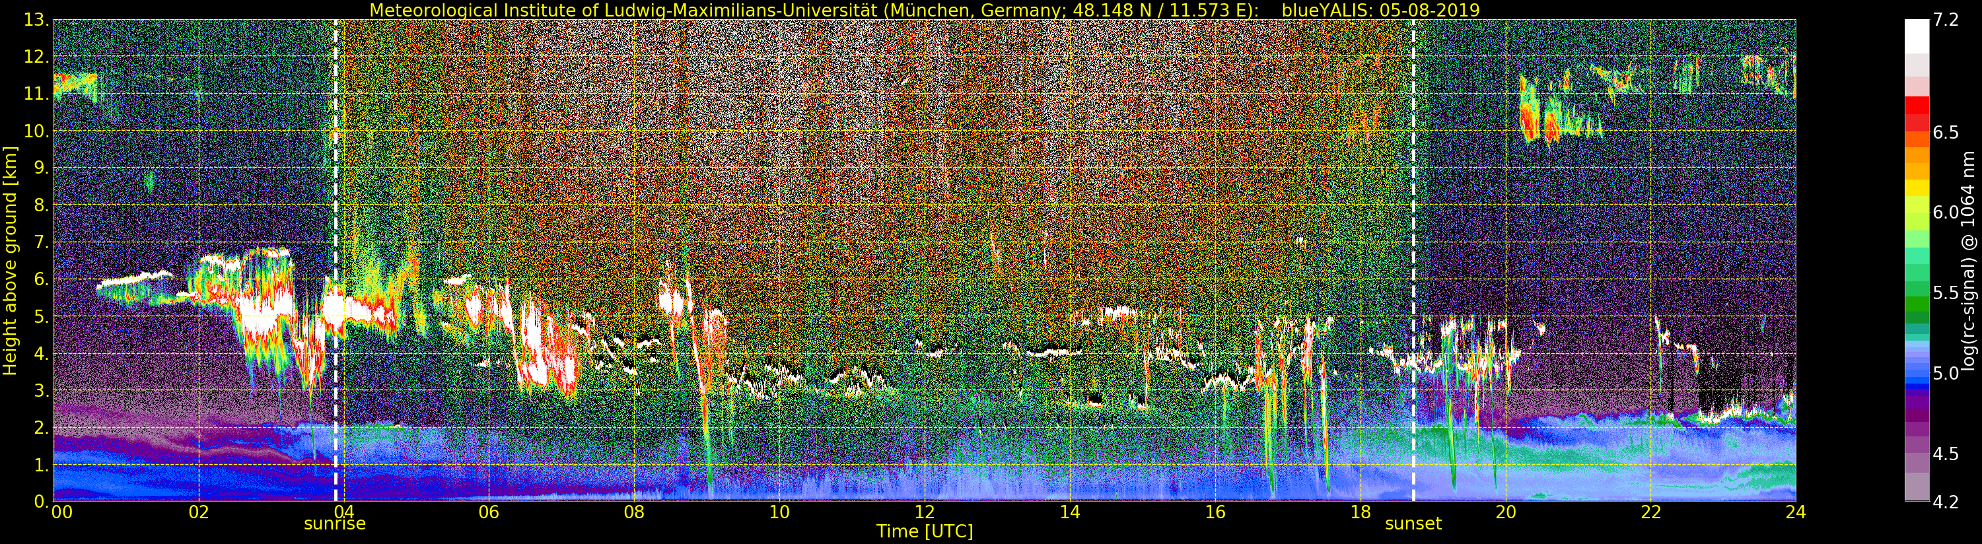This screenshot has height=544, width=1982.
Task: Click the x-axis tick label '18'
Action: pyautogui.click(x=1361, y=512)
